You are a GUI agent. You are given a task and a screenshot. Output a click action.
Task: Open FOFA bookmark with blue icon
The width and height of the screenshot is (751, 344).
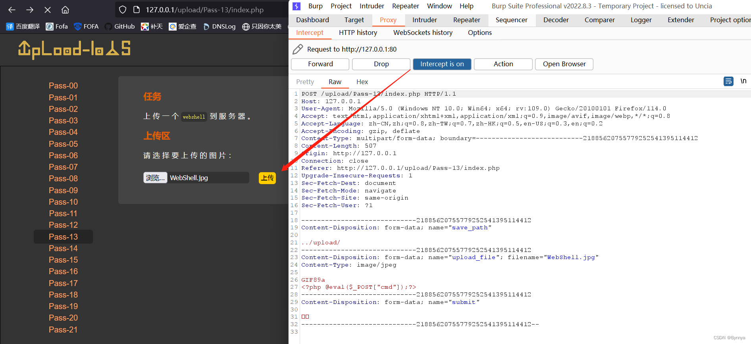tap(86, 27)
